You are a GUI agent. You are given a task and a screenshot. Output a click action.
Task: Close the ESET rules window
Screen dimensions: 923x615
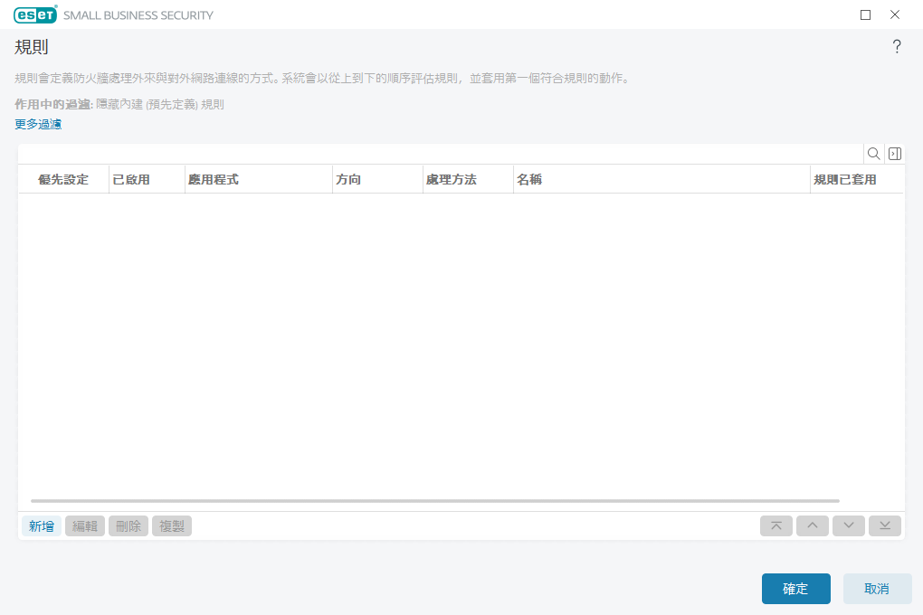tap(895, 14)
